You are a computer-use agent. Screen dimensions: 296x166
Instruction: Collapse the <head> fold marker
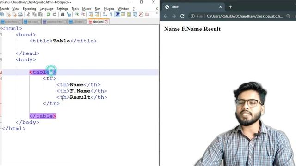[1, 35]
